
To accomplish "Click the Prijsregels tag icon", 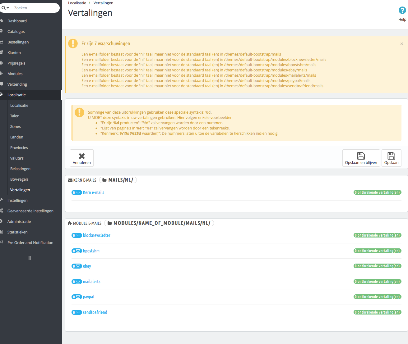I will (x=1, y=63).
